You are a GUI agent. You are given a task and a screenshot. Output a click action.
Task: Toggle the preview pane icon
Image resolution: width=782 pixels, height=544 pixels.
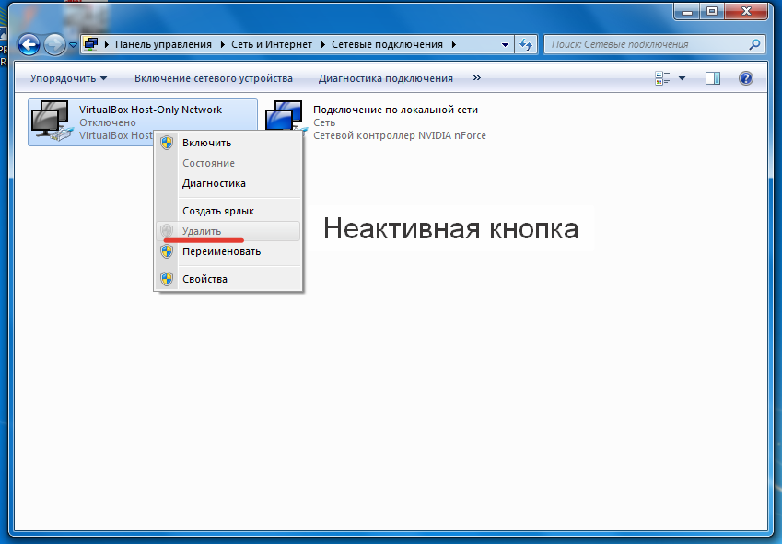coord(712,78)
